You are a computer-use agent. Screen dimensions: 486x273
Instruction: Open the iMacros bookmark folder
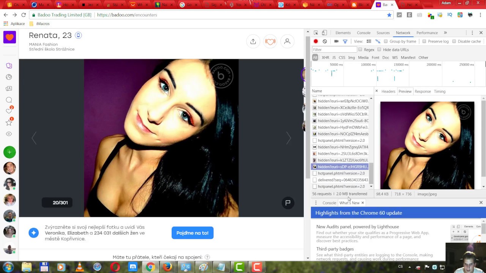[x=39, y=24]
